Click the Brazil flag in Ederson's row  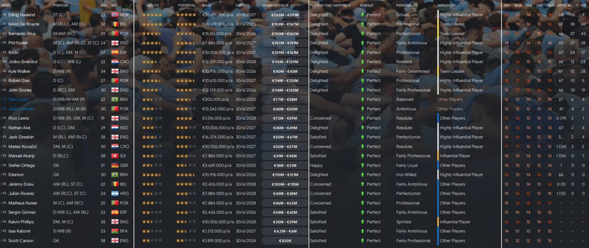tap(115, 175)
